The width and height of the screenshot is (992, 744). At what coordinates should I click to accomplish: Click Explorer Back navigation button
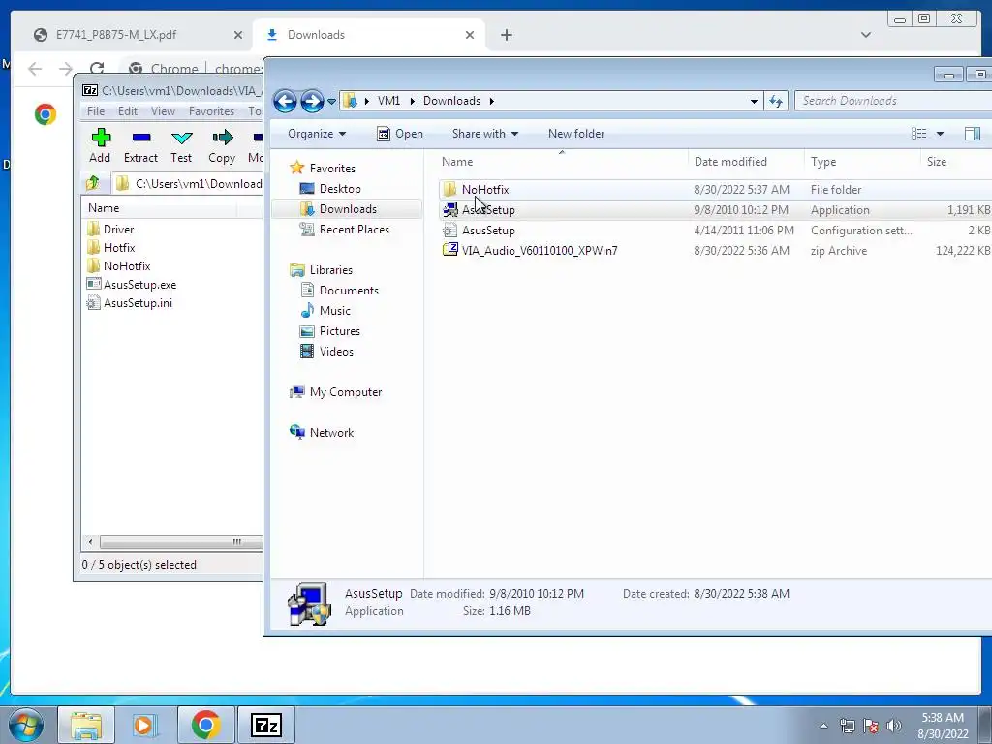point(285,101)
